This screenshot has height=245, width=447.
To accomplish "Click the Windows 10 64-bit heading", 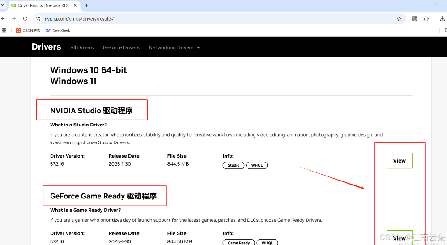I will point(89,70).
